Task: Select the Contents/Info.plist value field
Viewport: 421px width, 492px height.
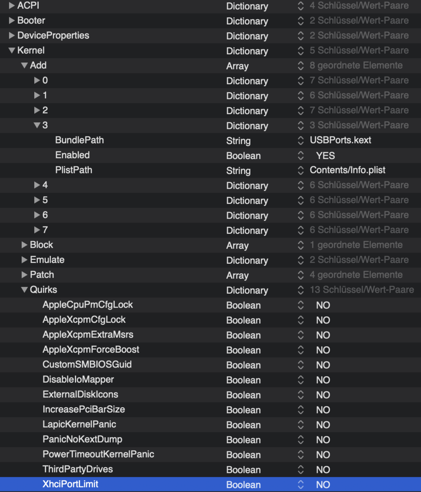Action: point(348,170)
